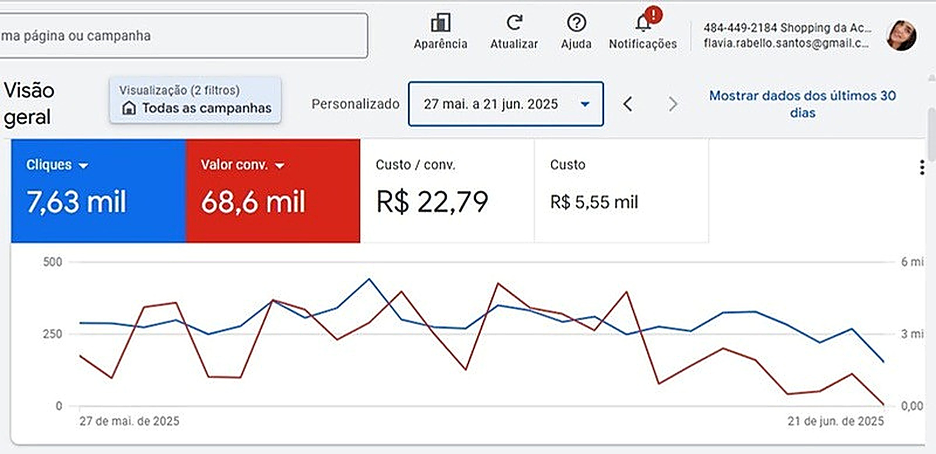Select the Custo scorecard
The image size is (936, 454).
click(622, 191)
